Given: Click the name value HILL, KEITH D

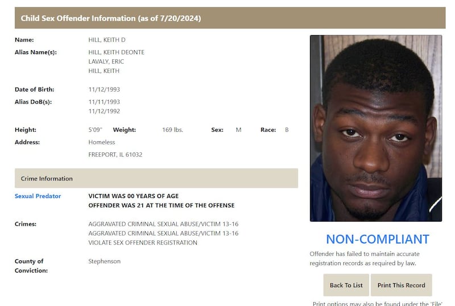Looking at the screenshot, I should 107,40.
